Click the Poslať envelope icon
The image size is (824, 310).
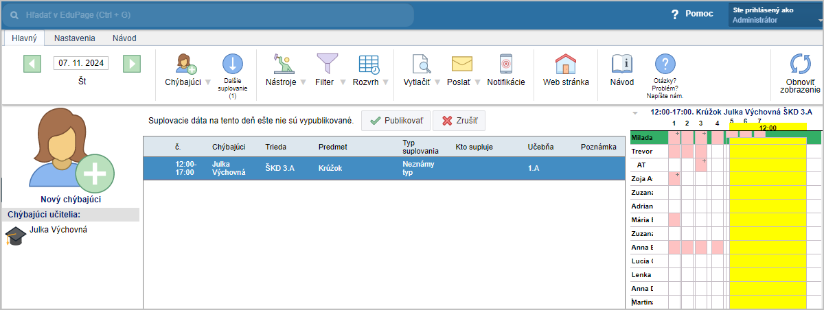pyautogui.click(x=461, y=64)
